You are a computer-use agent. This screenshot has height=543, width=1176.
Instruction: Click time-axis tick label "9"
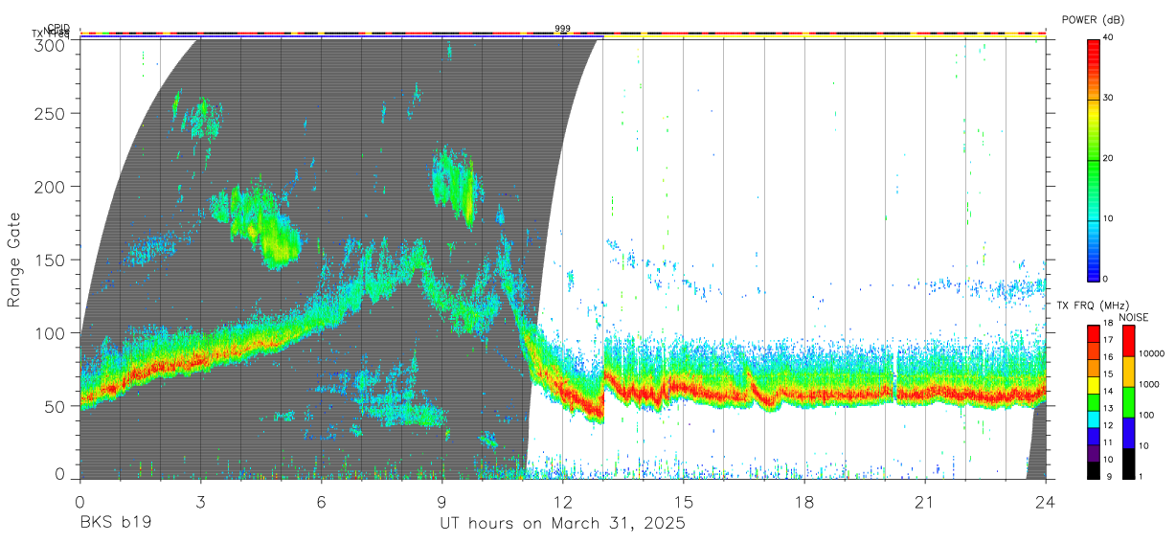441,503
